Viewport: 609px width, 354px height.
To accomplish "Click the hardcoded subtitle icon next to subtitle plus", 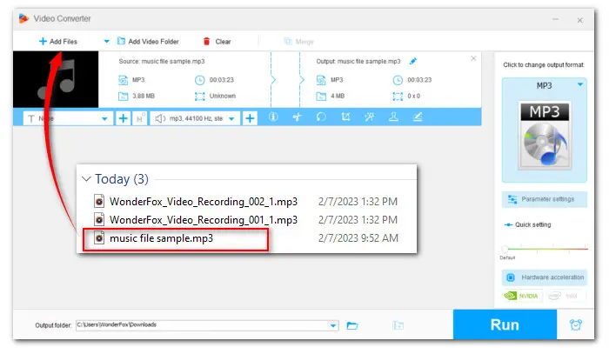I will [139, 118].
